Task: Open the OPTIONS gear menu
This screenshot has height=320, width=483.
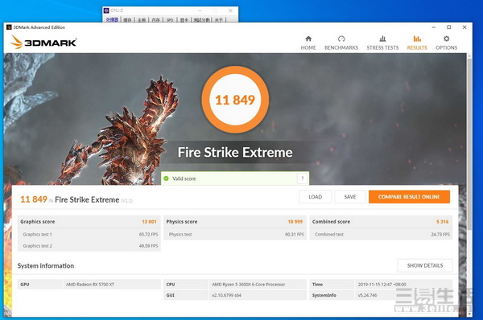Action: (446, 43)
